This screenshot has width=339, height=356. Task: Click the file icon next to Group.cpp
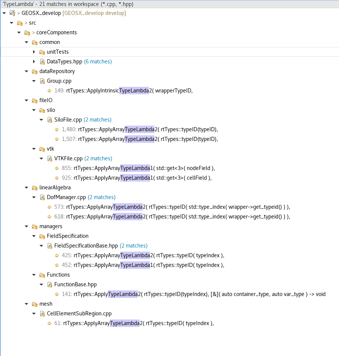pyautogui.click(x=42, y=81)
